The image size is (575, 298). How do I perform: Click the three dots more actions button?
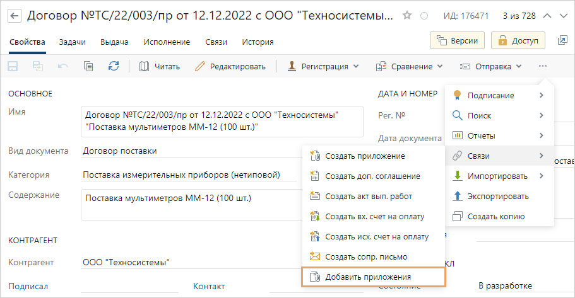tap(542, 66)
